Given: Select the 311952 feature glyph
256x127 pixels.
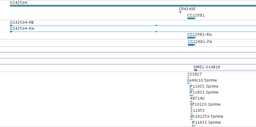Looking at the screenshot, I should pyautogui.click(x=192, y=114).
